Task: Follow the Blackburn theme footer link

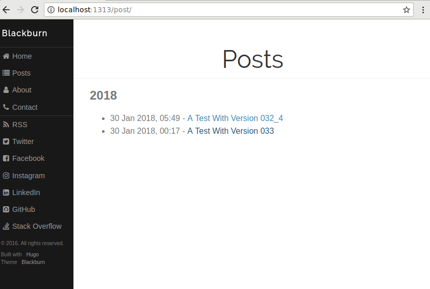Action: (33, 262)
